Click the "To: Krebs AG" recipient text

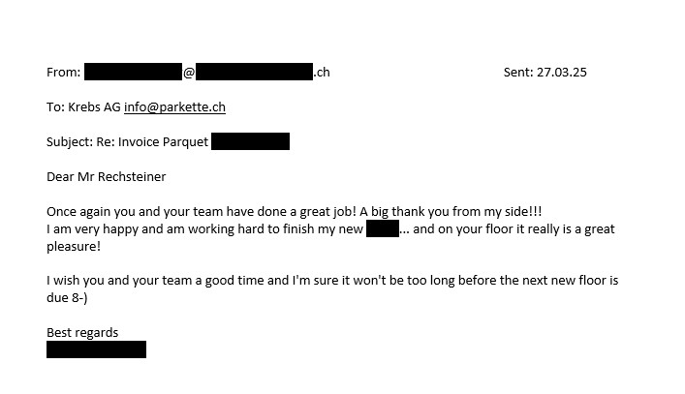(83, 106)
